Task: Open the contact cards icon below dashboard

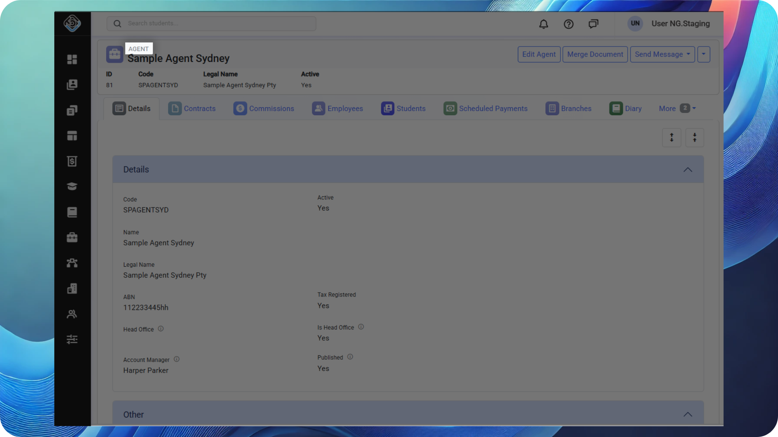Action: pos(72,85)
